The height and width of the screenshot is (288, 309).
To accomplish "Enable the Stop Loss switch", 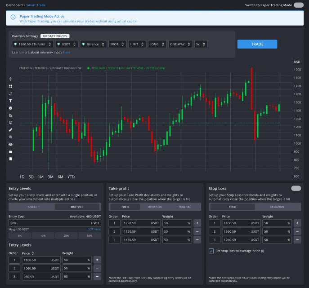I will tap(296, 188).
